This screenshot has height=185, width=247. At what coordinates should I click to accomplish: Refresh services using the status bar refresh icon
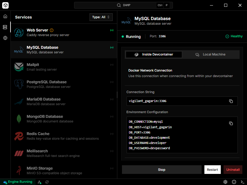47,182
